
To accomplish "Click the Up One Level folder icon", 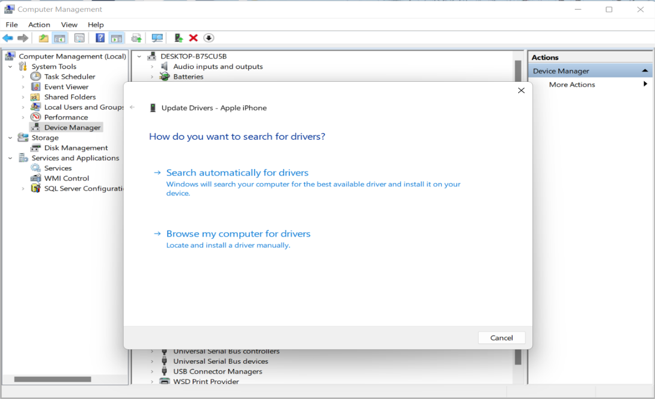I will 44,38.
